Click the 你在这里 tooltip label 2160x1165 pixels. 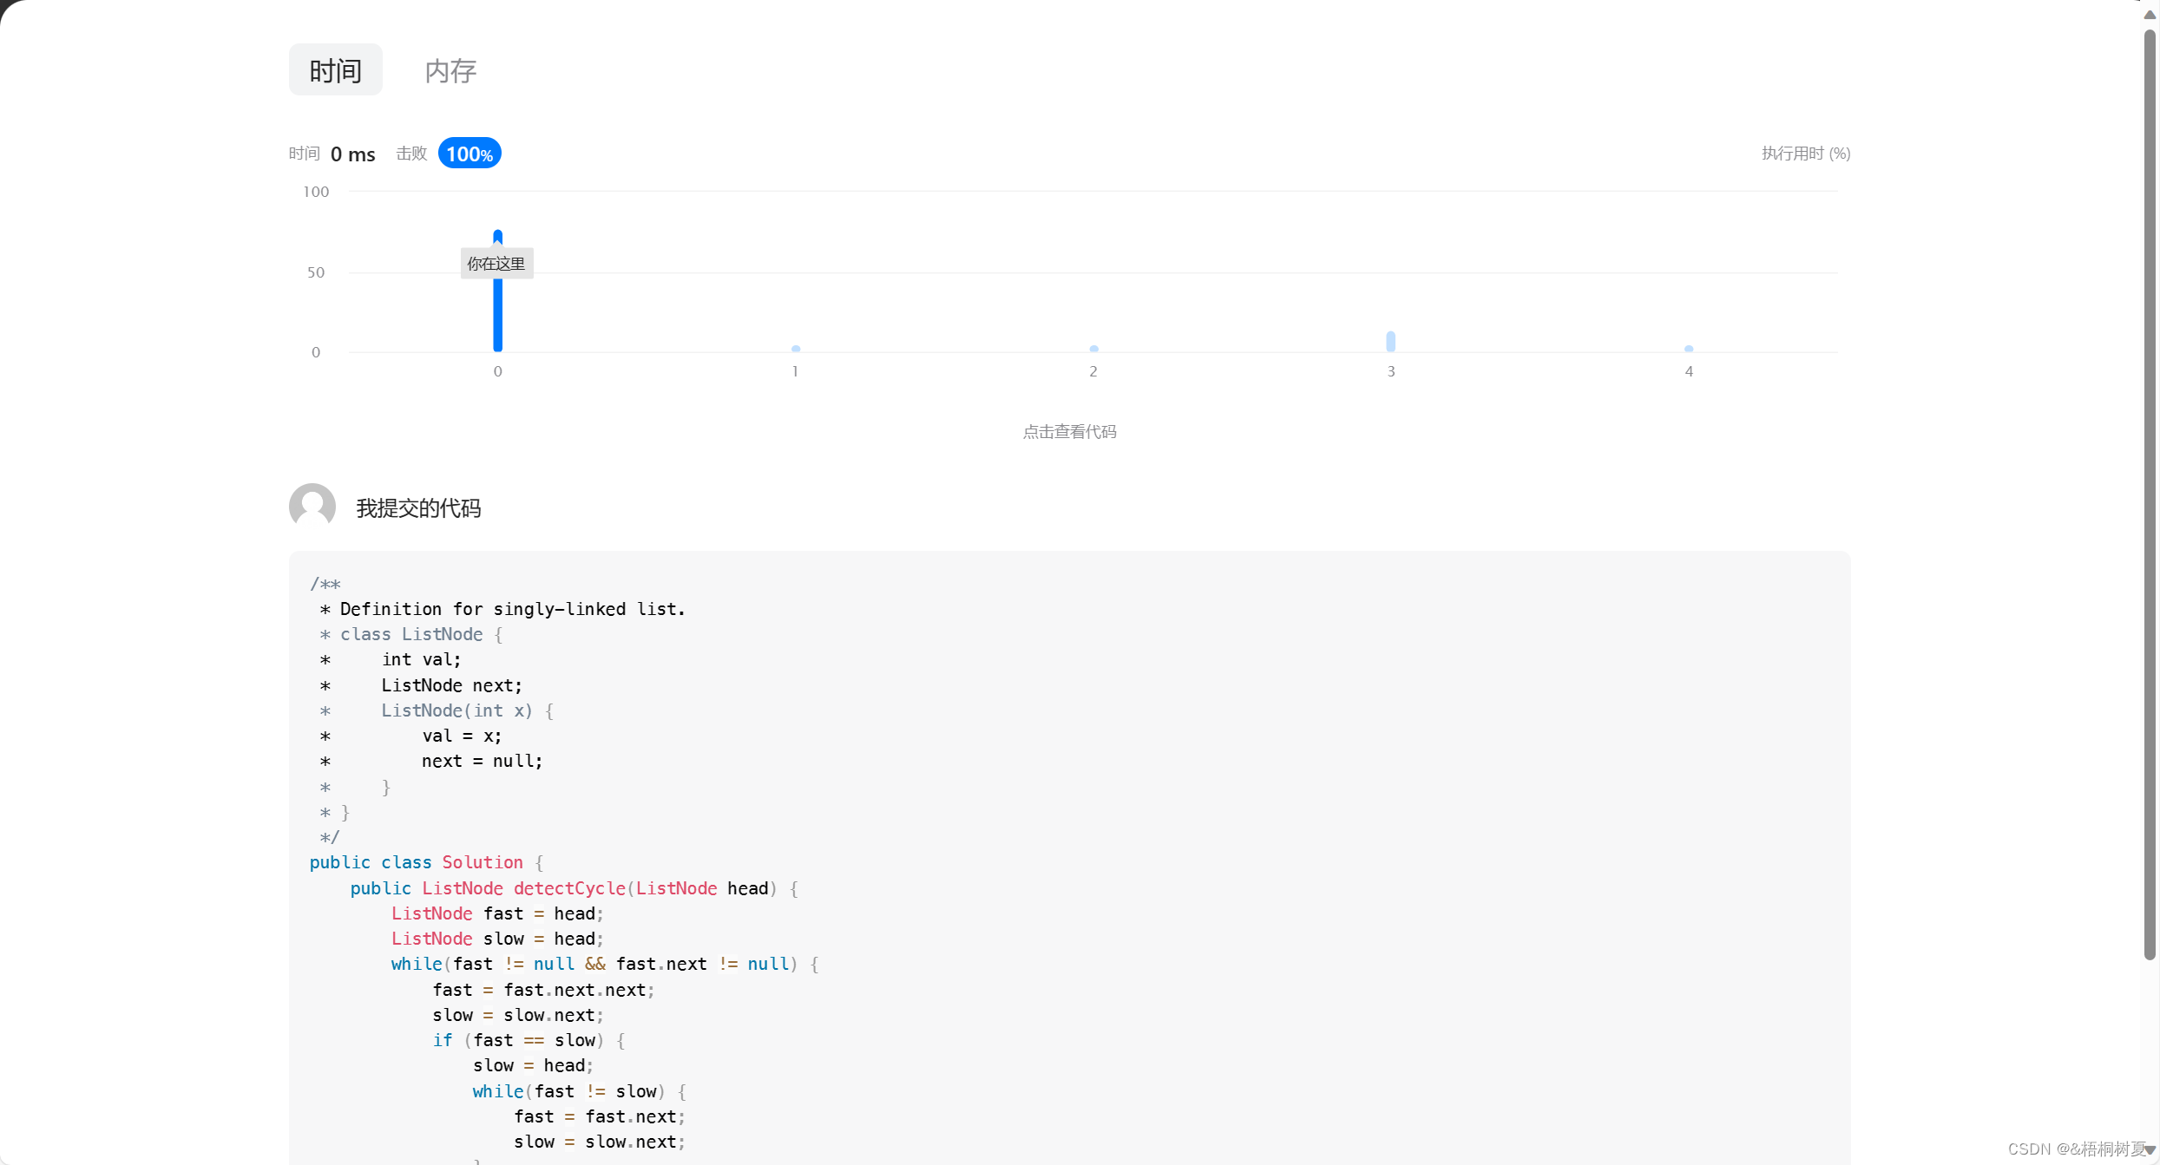coord(496,264)
